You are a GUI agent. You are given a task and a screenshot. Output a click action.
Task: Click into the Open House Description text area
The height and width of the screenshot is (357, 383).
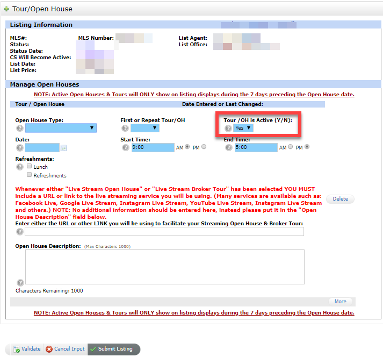point(164,267)
